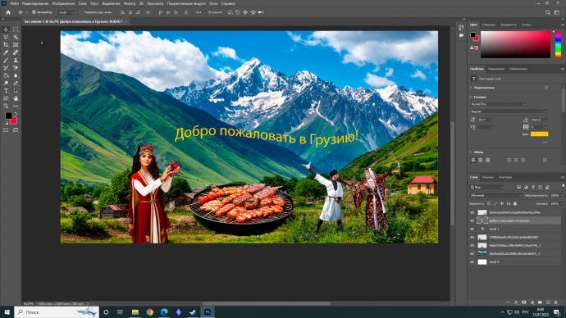The image size is (566, 318).
Task: Open the Home screen icon
Action: pyautogui.click(x=8, y=12)
